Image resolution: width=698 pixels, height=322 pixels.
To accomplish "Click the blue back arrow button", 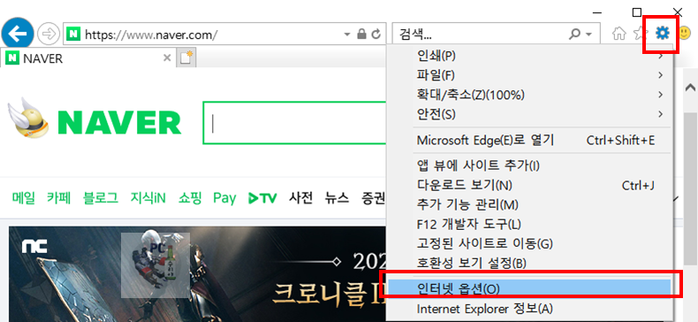I will tap(18, 34).
